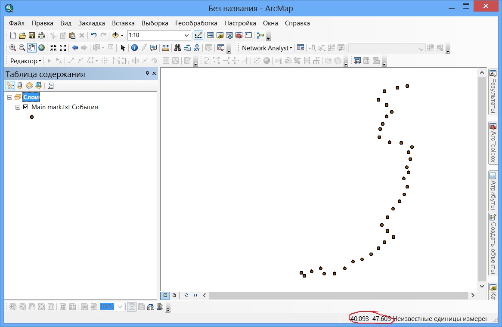502x327 pixels.
Task: Open table of contents Options button
Action: click(x=50, y=86)
